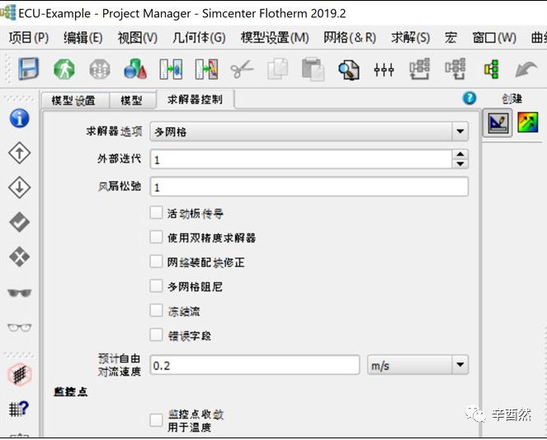Viewport: 547px width, 440px height.
Task: Switch to the 模型设置 tab
Action: coord(73,101)
